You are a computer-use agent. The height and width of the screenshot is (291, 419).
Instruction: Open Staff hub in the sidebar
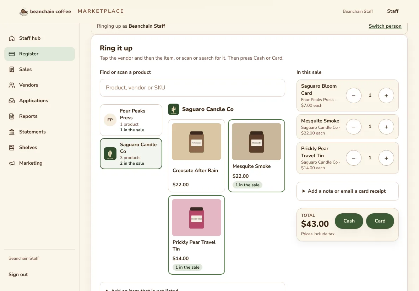pyautogui.click(x=39, y=38)
